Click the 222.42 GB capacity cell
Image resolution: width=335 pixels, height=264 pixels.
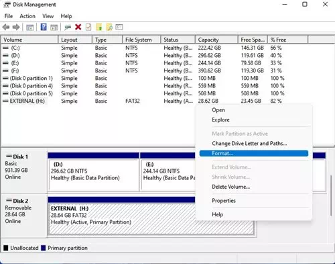click(209, 48)
